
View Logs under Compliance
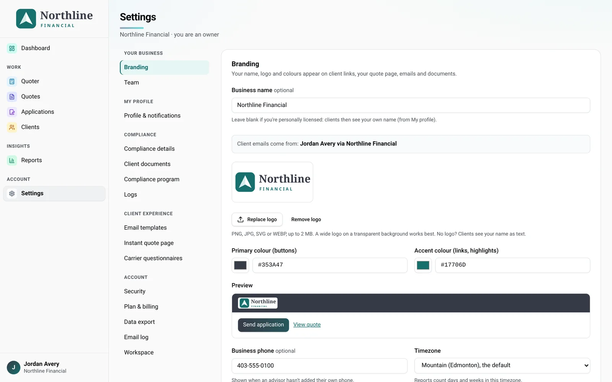pos(164,194)
